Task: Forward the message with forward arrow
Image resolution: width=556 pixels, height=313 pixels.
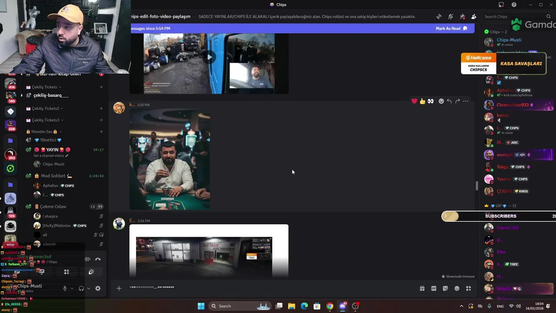Action: [457, 101]
